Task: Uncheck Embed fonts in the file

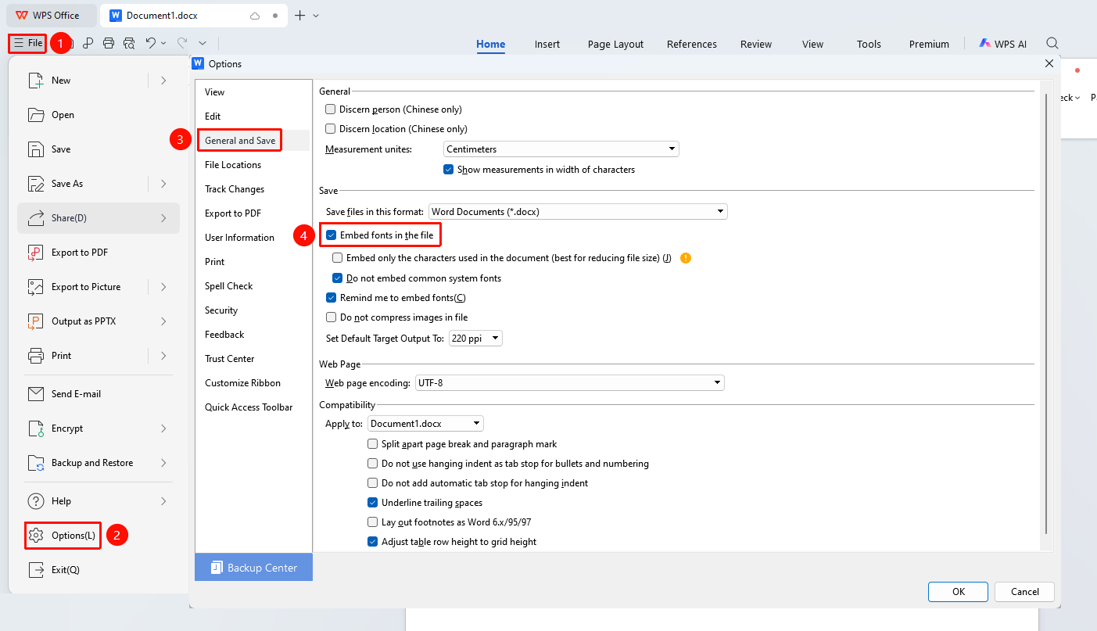Action: 332,235
